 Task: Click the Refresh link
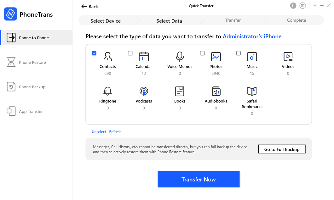pos(115,132)
